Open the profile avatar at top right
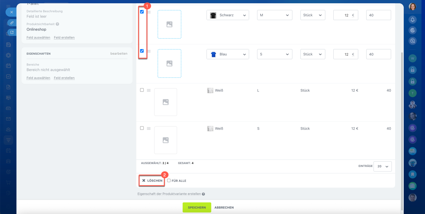This screenshot has height=214, width=425. tap(412, 7)
